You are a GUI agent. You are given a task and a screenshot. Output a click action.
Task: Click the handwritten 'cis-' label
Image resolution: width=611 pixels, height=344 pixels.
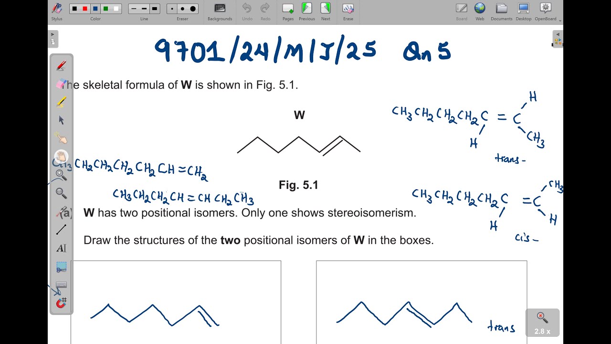point(527,237)
